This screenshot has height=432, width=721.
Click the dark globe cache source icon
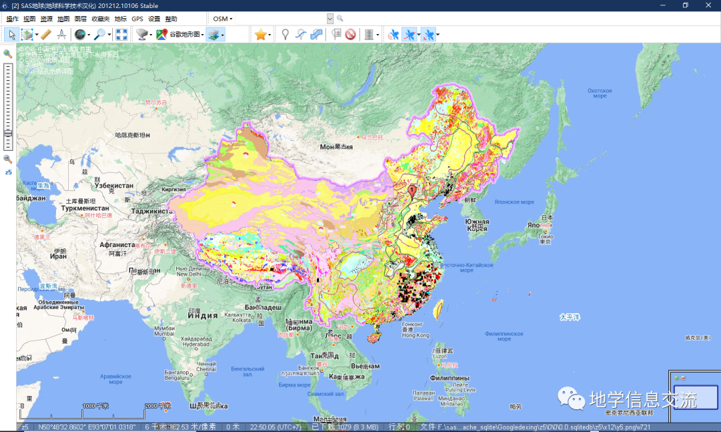80,35
